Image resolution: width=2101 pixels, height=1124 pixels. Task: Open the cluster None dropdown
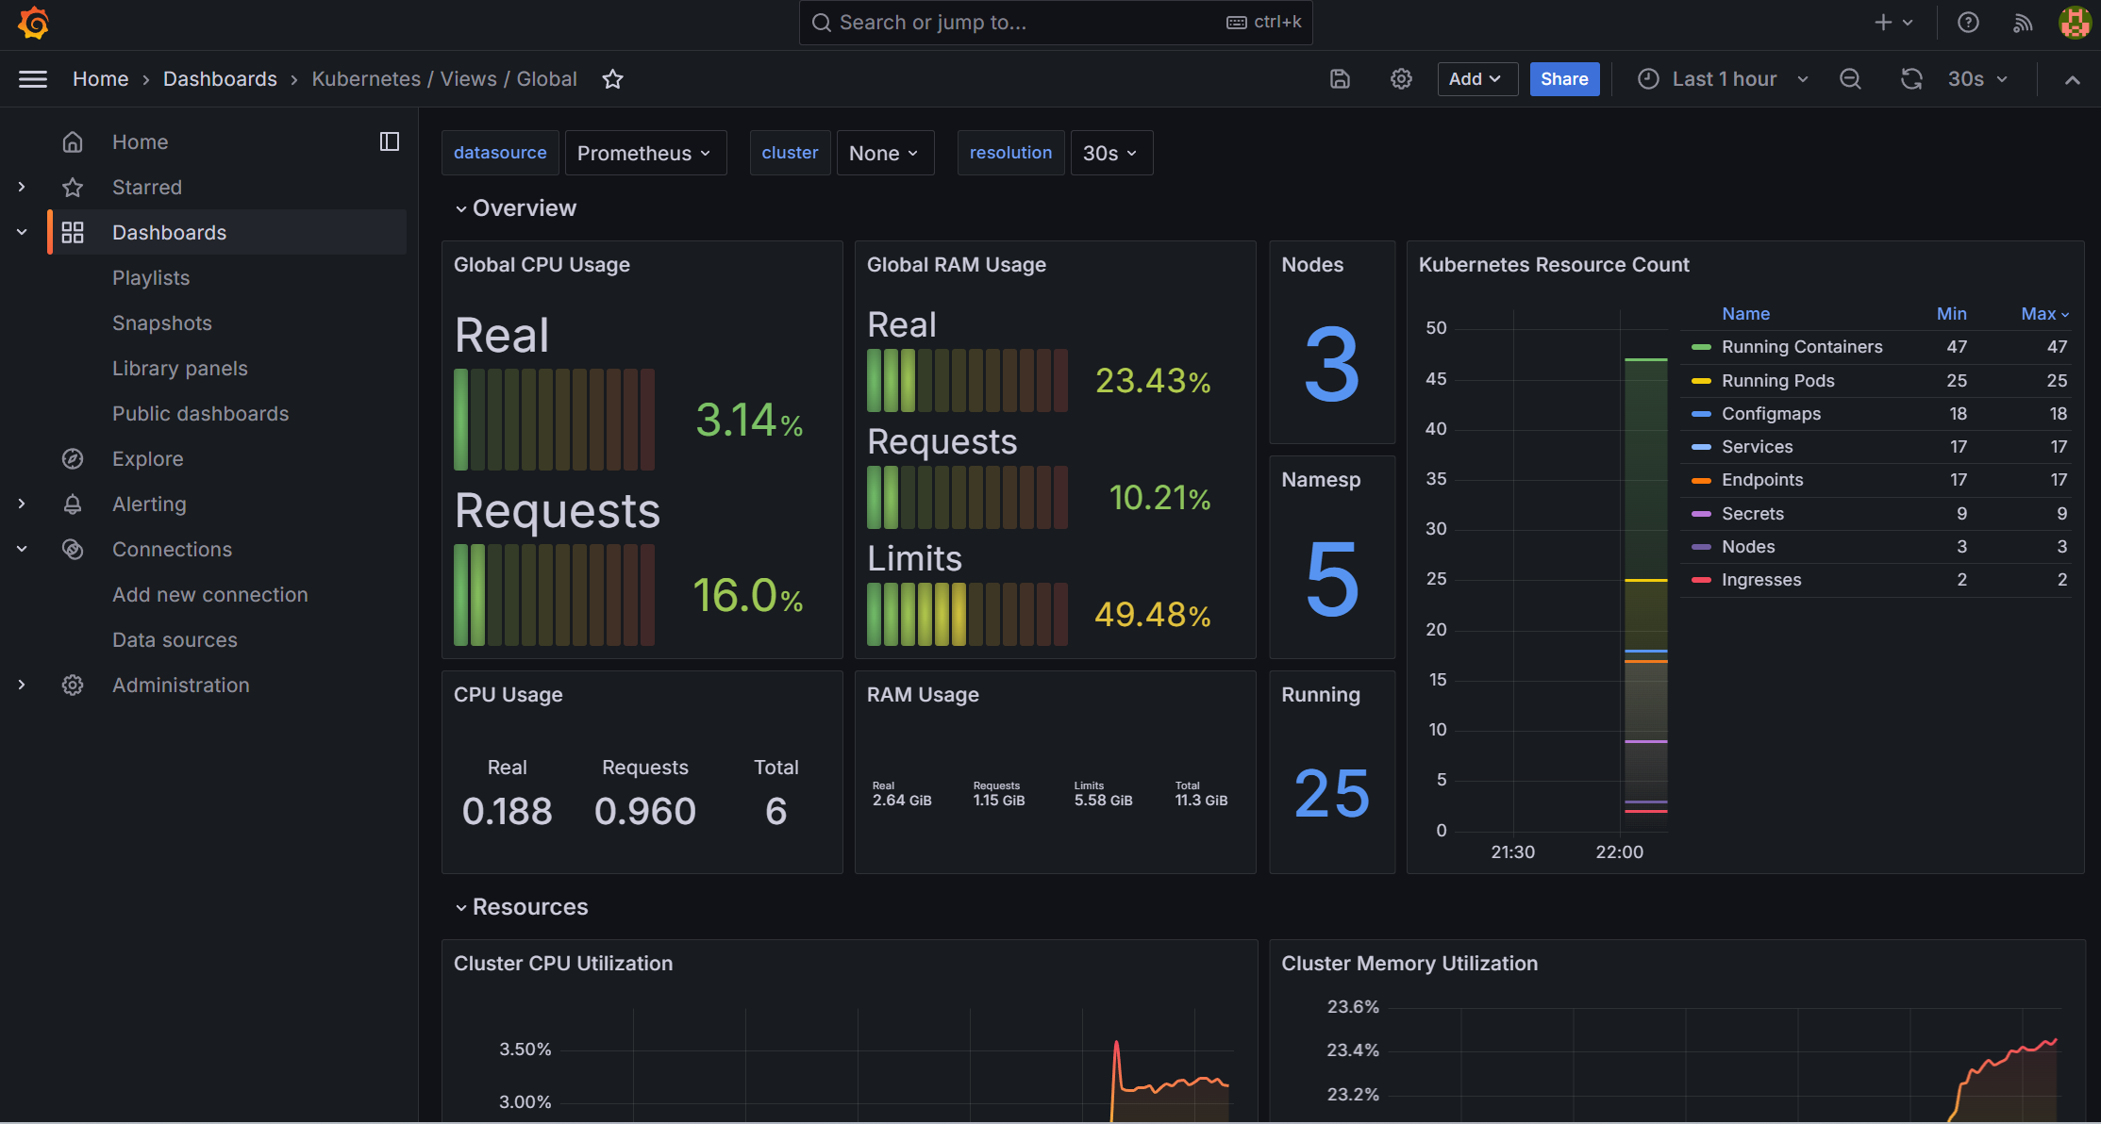[x=884, y=153]
